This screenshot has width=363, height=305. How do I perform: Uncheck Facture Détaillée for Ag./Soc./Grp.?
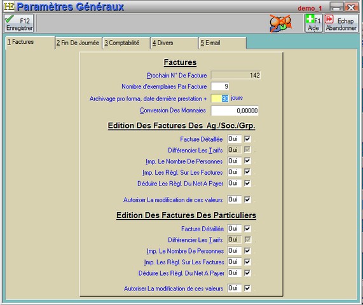tap(247, 139)
